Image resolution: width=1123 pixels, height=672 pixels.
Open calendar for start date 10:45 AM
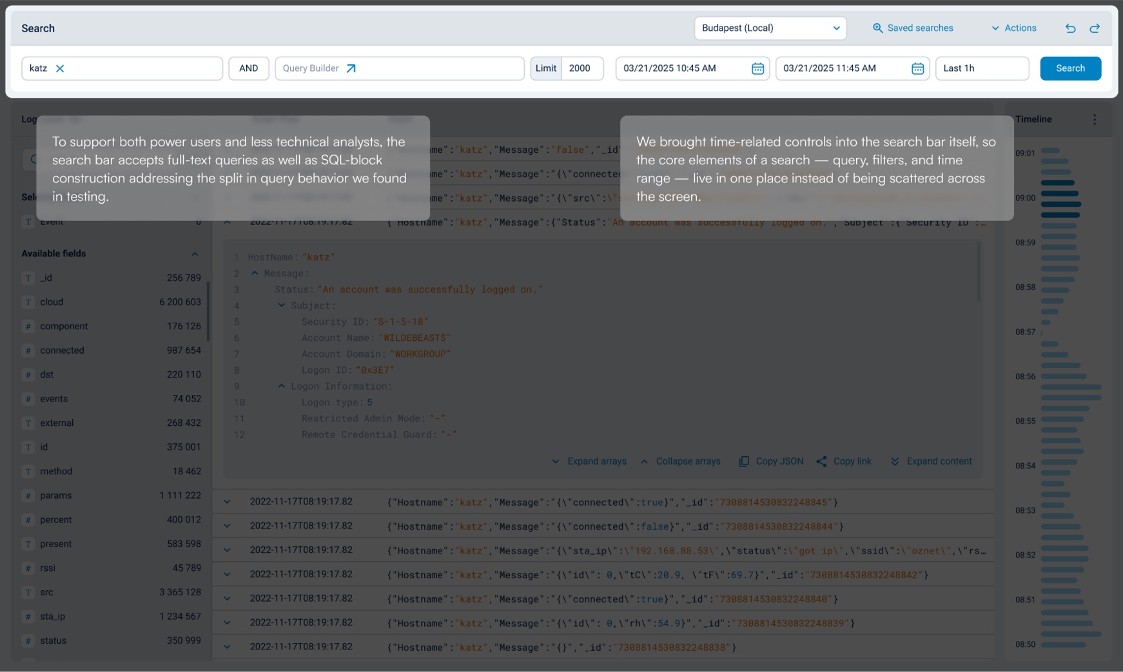(757, 68)
